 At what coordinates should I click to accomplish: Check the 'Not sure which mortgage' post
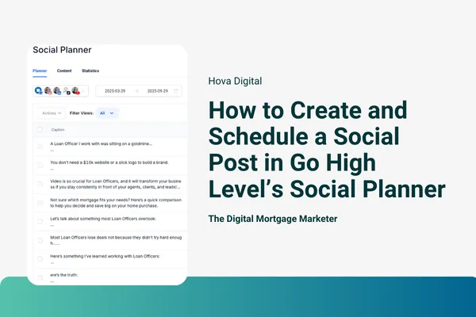click(x=40, y=203)
